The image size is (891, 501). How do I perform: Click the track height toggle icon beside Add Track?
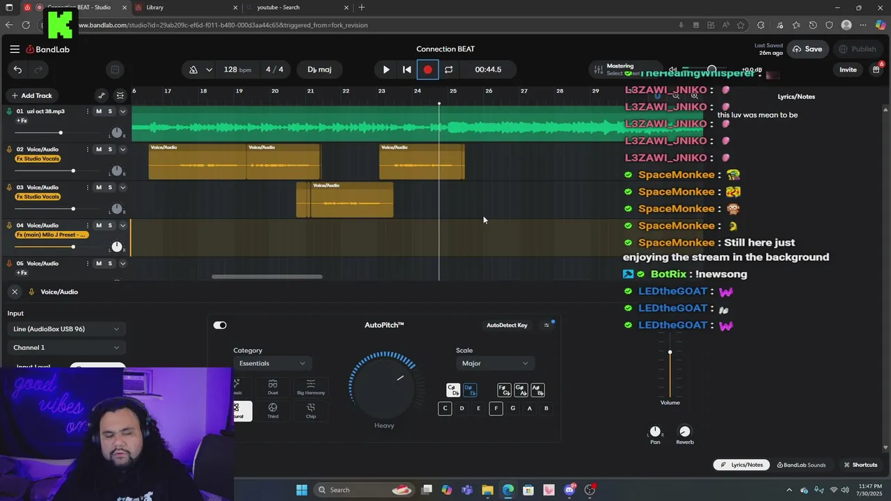120,95
